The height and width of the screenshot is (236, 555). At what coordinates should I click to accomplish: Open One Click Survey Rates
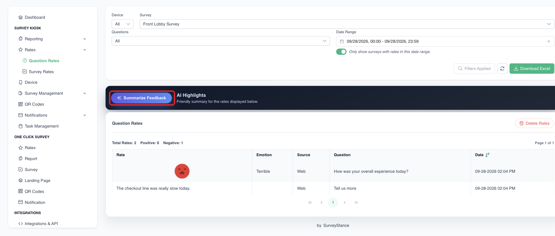tap(30, 148)
